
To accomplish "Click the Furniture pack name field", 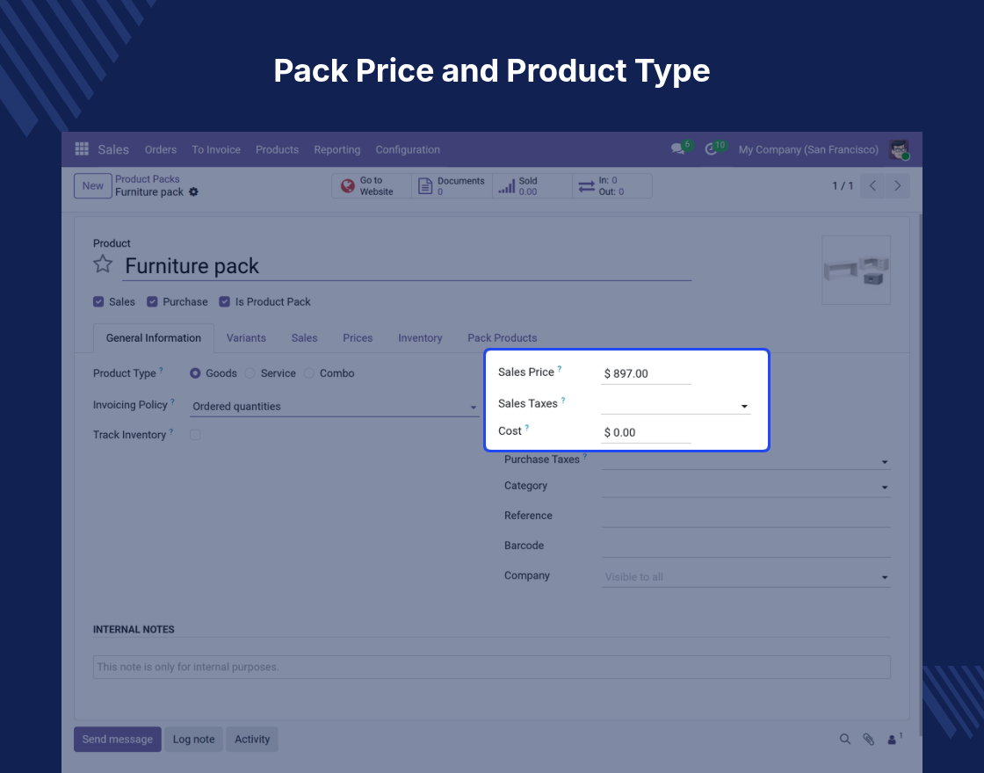I will coord(407,266).
